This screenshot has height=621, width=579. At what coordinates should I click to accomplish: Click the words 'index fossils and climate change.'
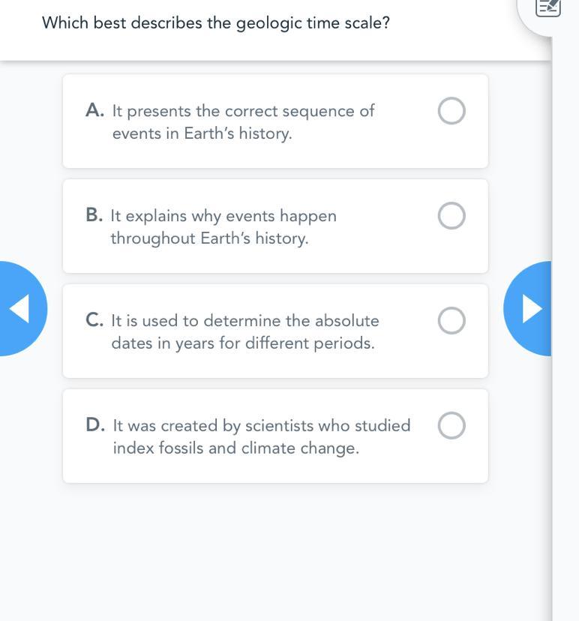[x=236, y=448]
